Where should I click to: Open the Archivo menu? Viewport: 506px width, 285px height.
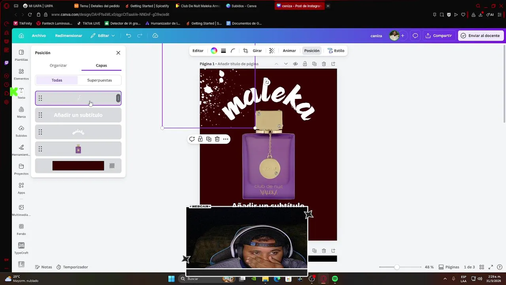pyautogui.click(x=39, y=36)
